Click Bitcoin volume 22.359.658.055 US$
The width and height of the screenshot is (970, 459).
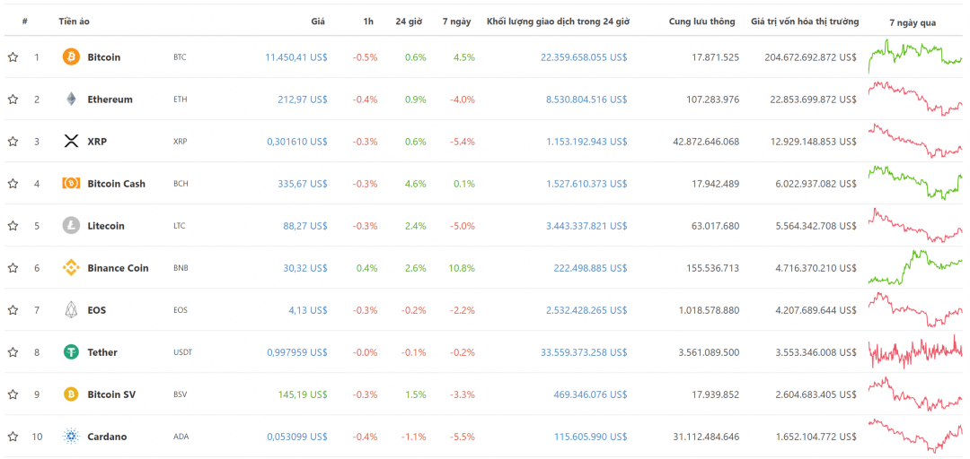[x=584, y=57]
